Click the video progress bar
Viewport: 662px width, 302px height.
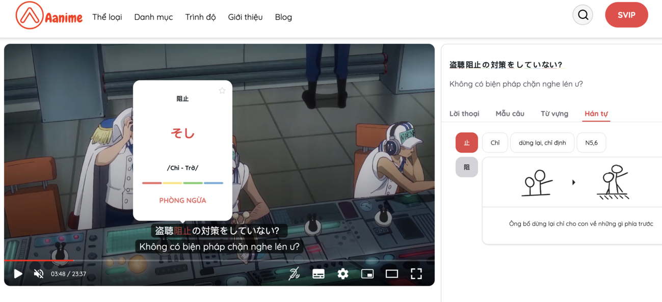219,261
